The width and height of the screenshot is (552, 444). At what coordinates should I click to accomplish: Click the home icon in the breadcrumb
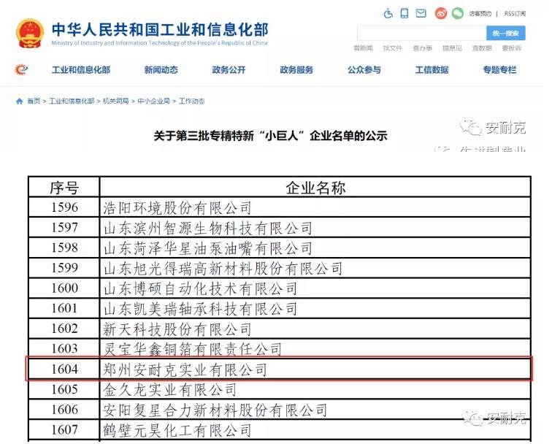[20, 102]
